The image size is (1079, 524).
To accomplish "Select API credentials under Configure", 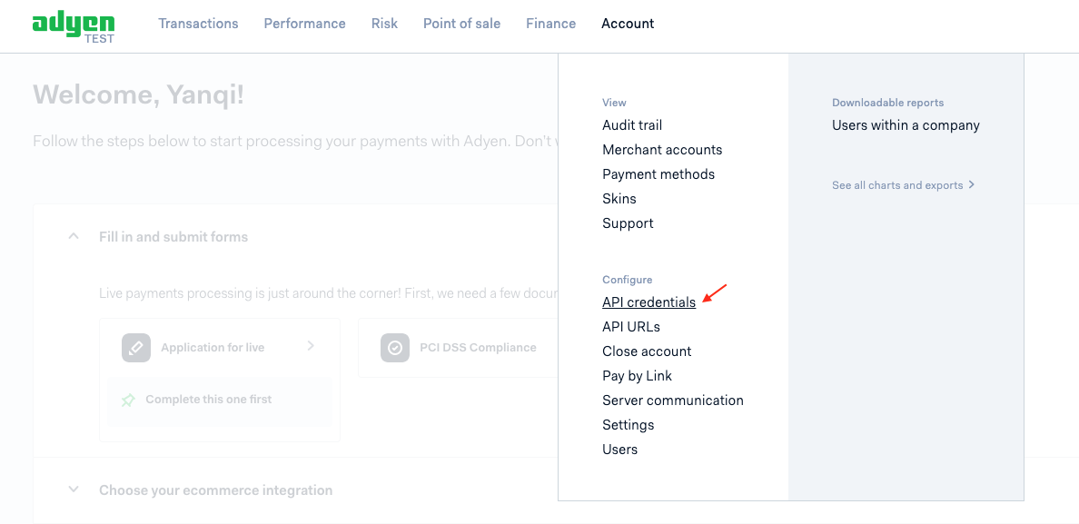I will point(648,302).
